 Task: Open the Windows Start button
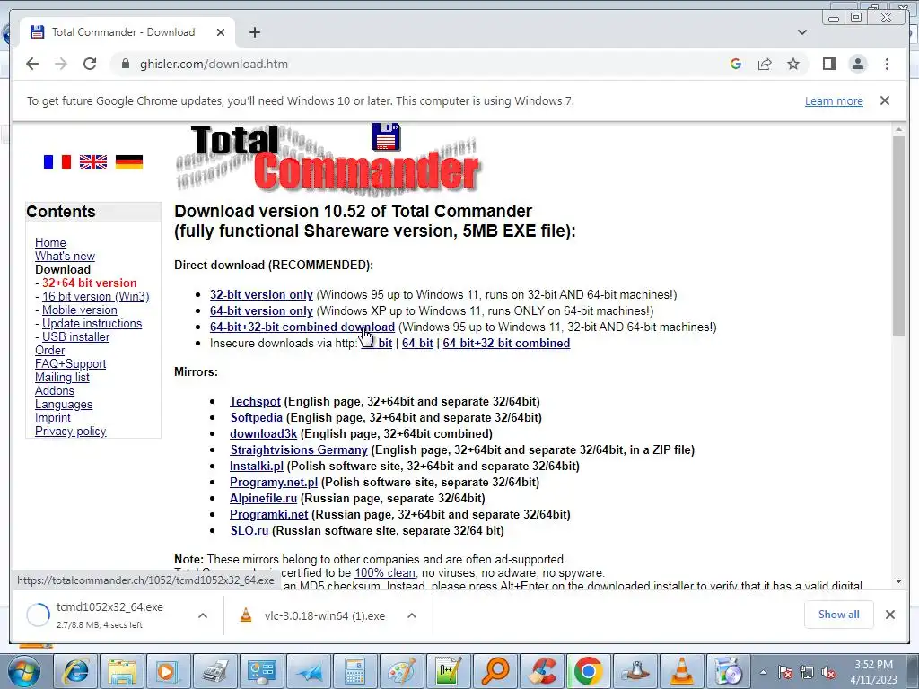click(x=24, y=671)
